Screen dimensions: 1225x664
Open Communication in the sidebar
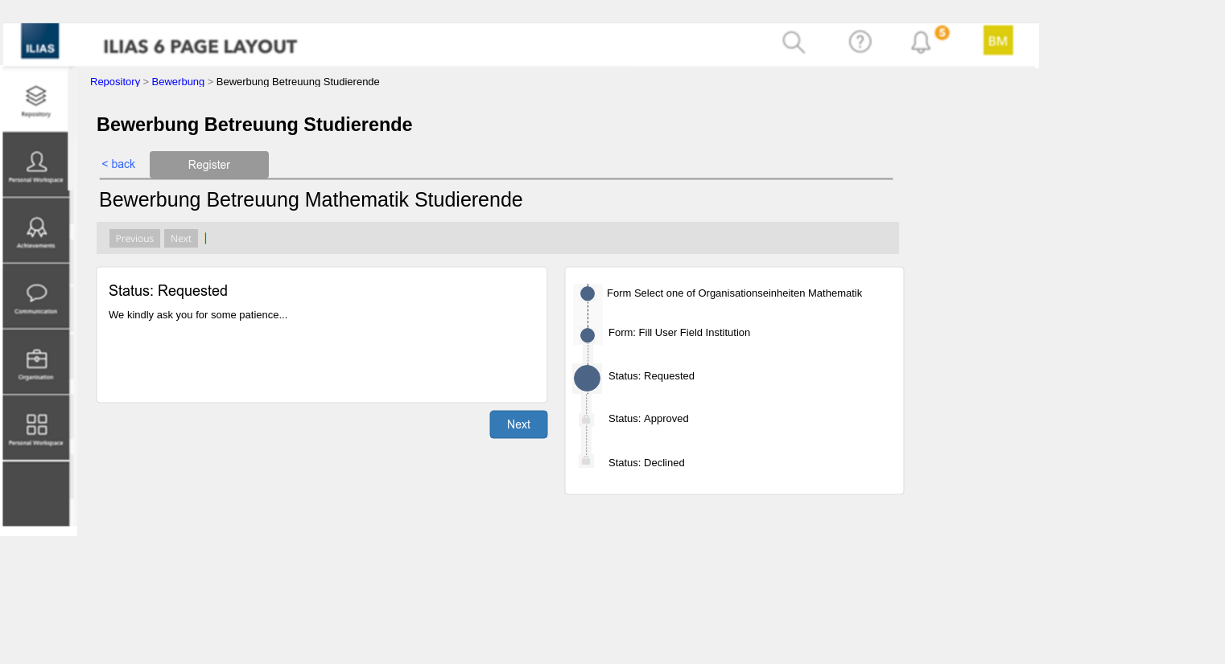pyautogui.click(x=35, y=297)
